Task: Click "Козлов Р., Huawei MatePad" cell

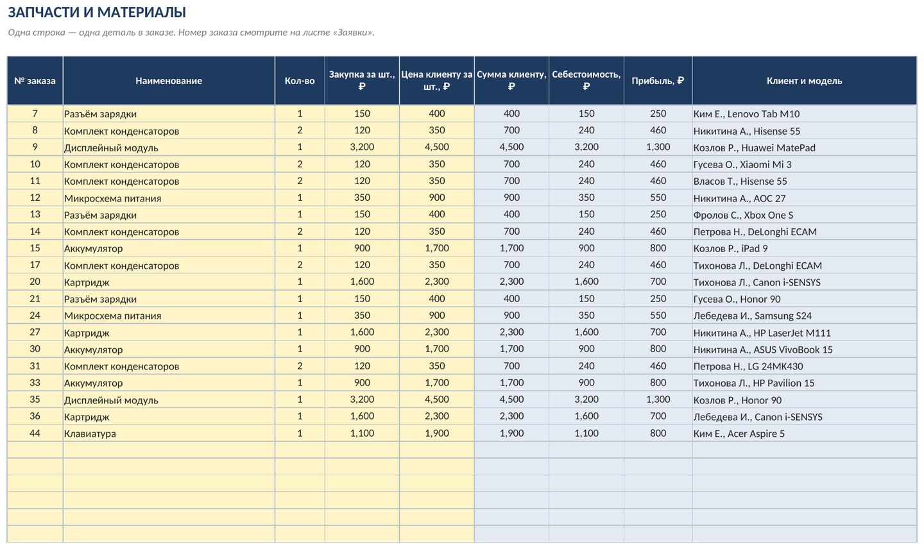Action: point(805,148)
